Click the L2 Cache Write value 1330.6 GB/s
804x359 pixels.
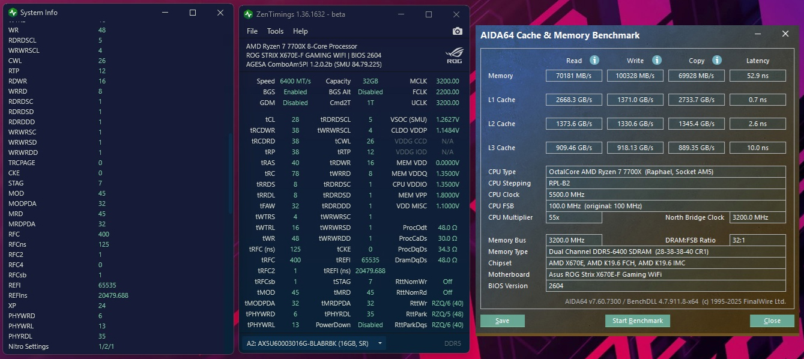635,124
